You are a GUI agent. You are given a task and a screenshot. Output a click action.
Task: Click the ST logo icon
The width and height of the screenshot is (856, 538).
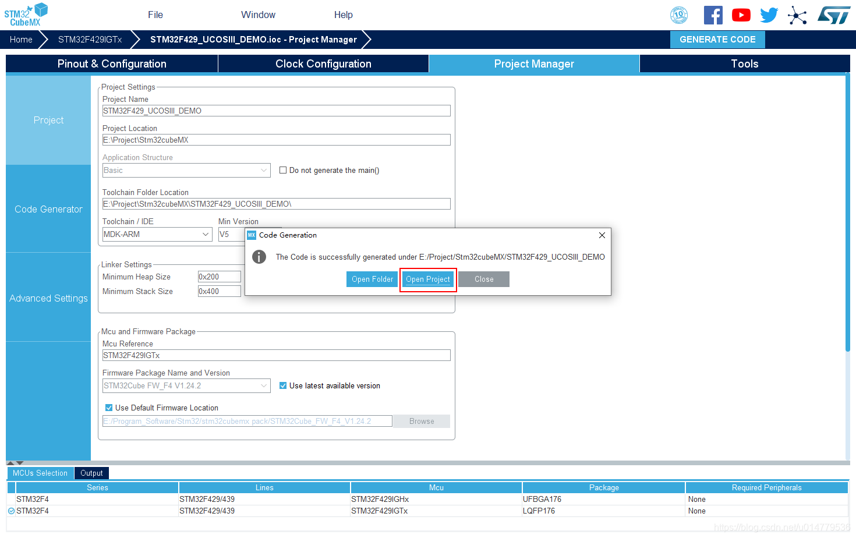(834, 15)
